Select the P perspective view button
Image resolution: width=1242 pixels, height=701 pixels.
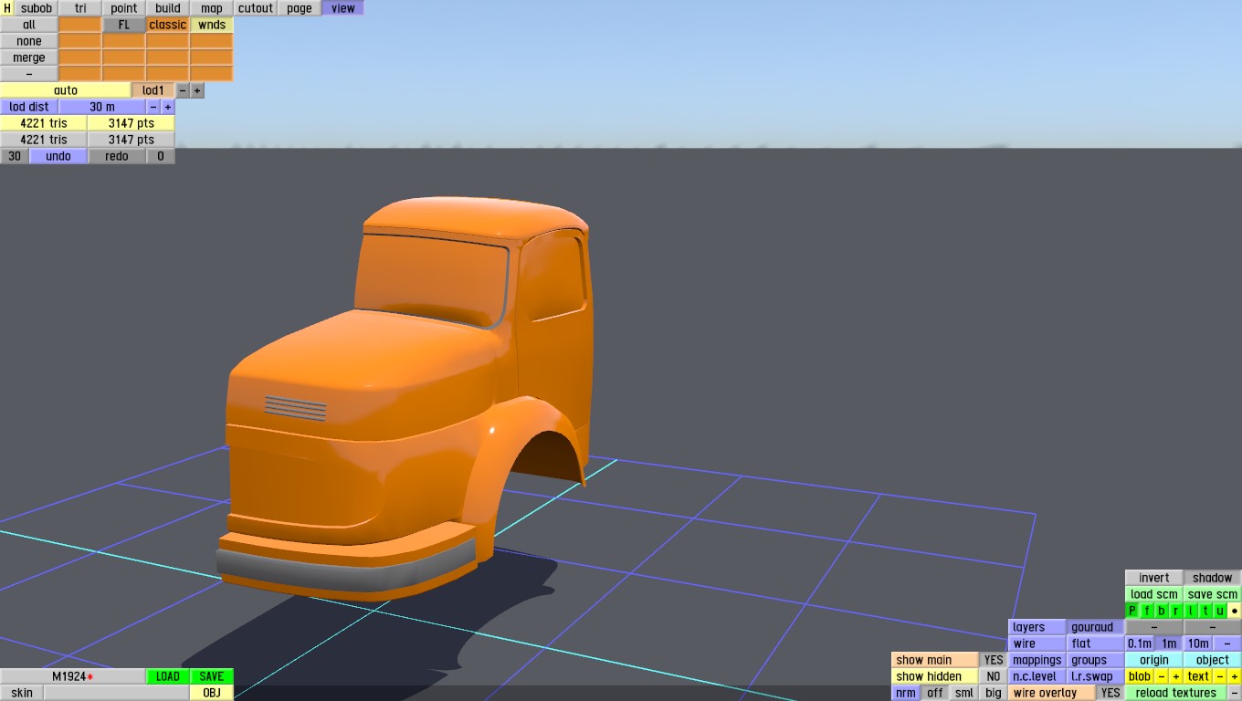pos(1132,611)
